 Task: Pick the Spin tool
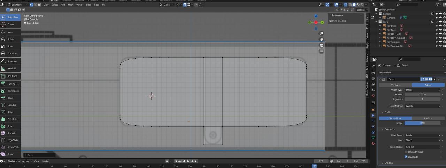point(10,126)
